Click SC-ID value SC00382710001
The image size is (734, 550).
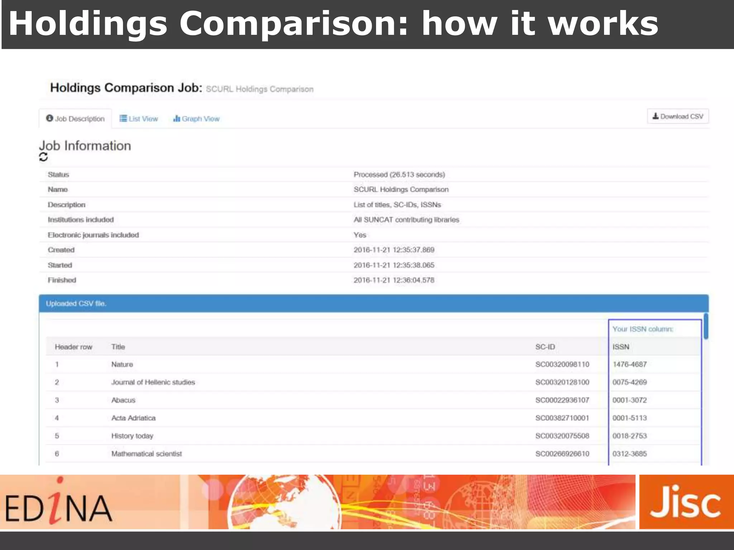click(562, 418)
